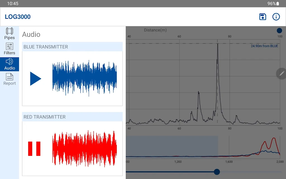Pause the red transmitter audio
The width and height of the screenshot is (286, 179).
click(x=34, y=149)
